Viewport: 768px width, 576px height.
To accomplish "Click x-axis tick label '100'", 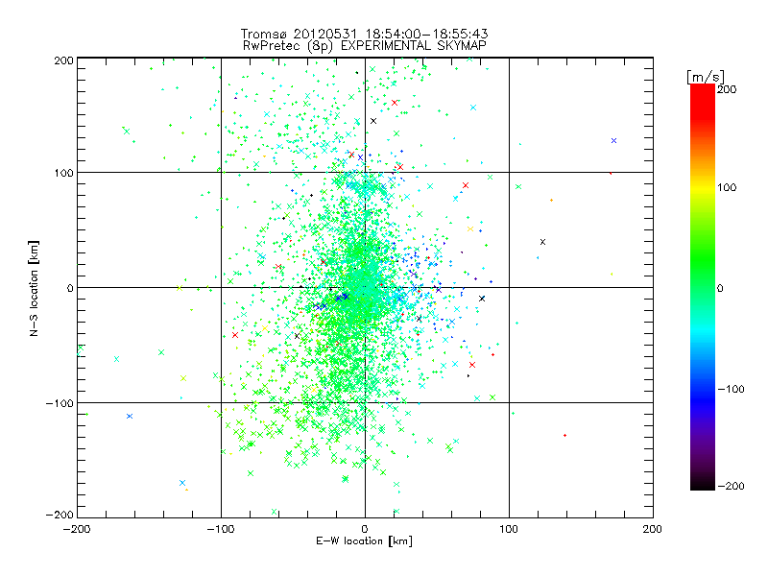I will [509, 529].
